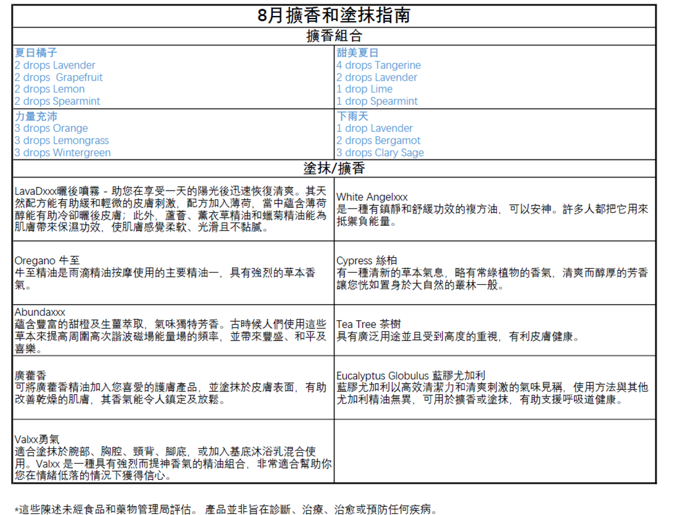Select the "下雨天" blend heading

tap(352, 116)
